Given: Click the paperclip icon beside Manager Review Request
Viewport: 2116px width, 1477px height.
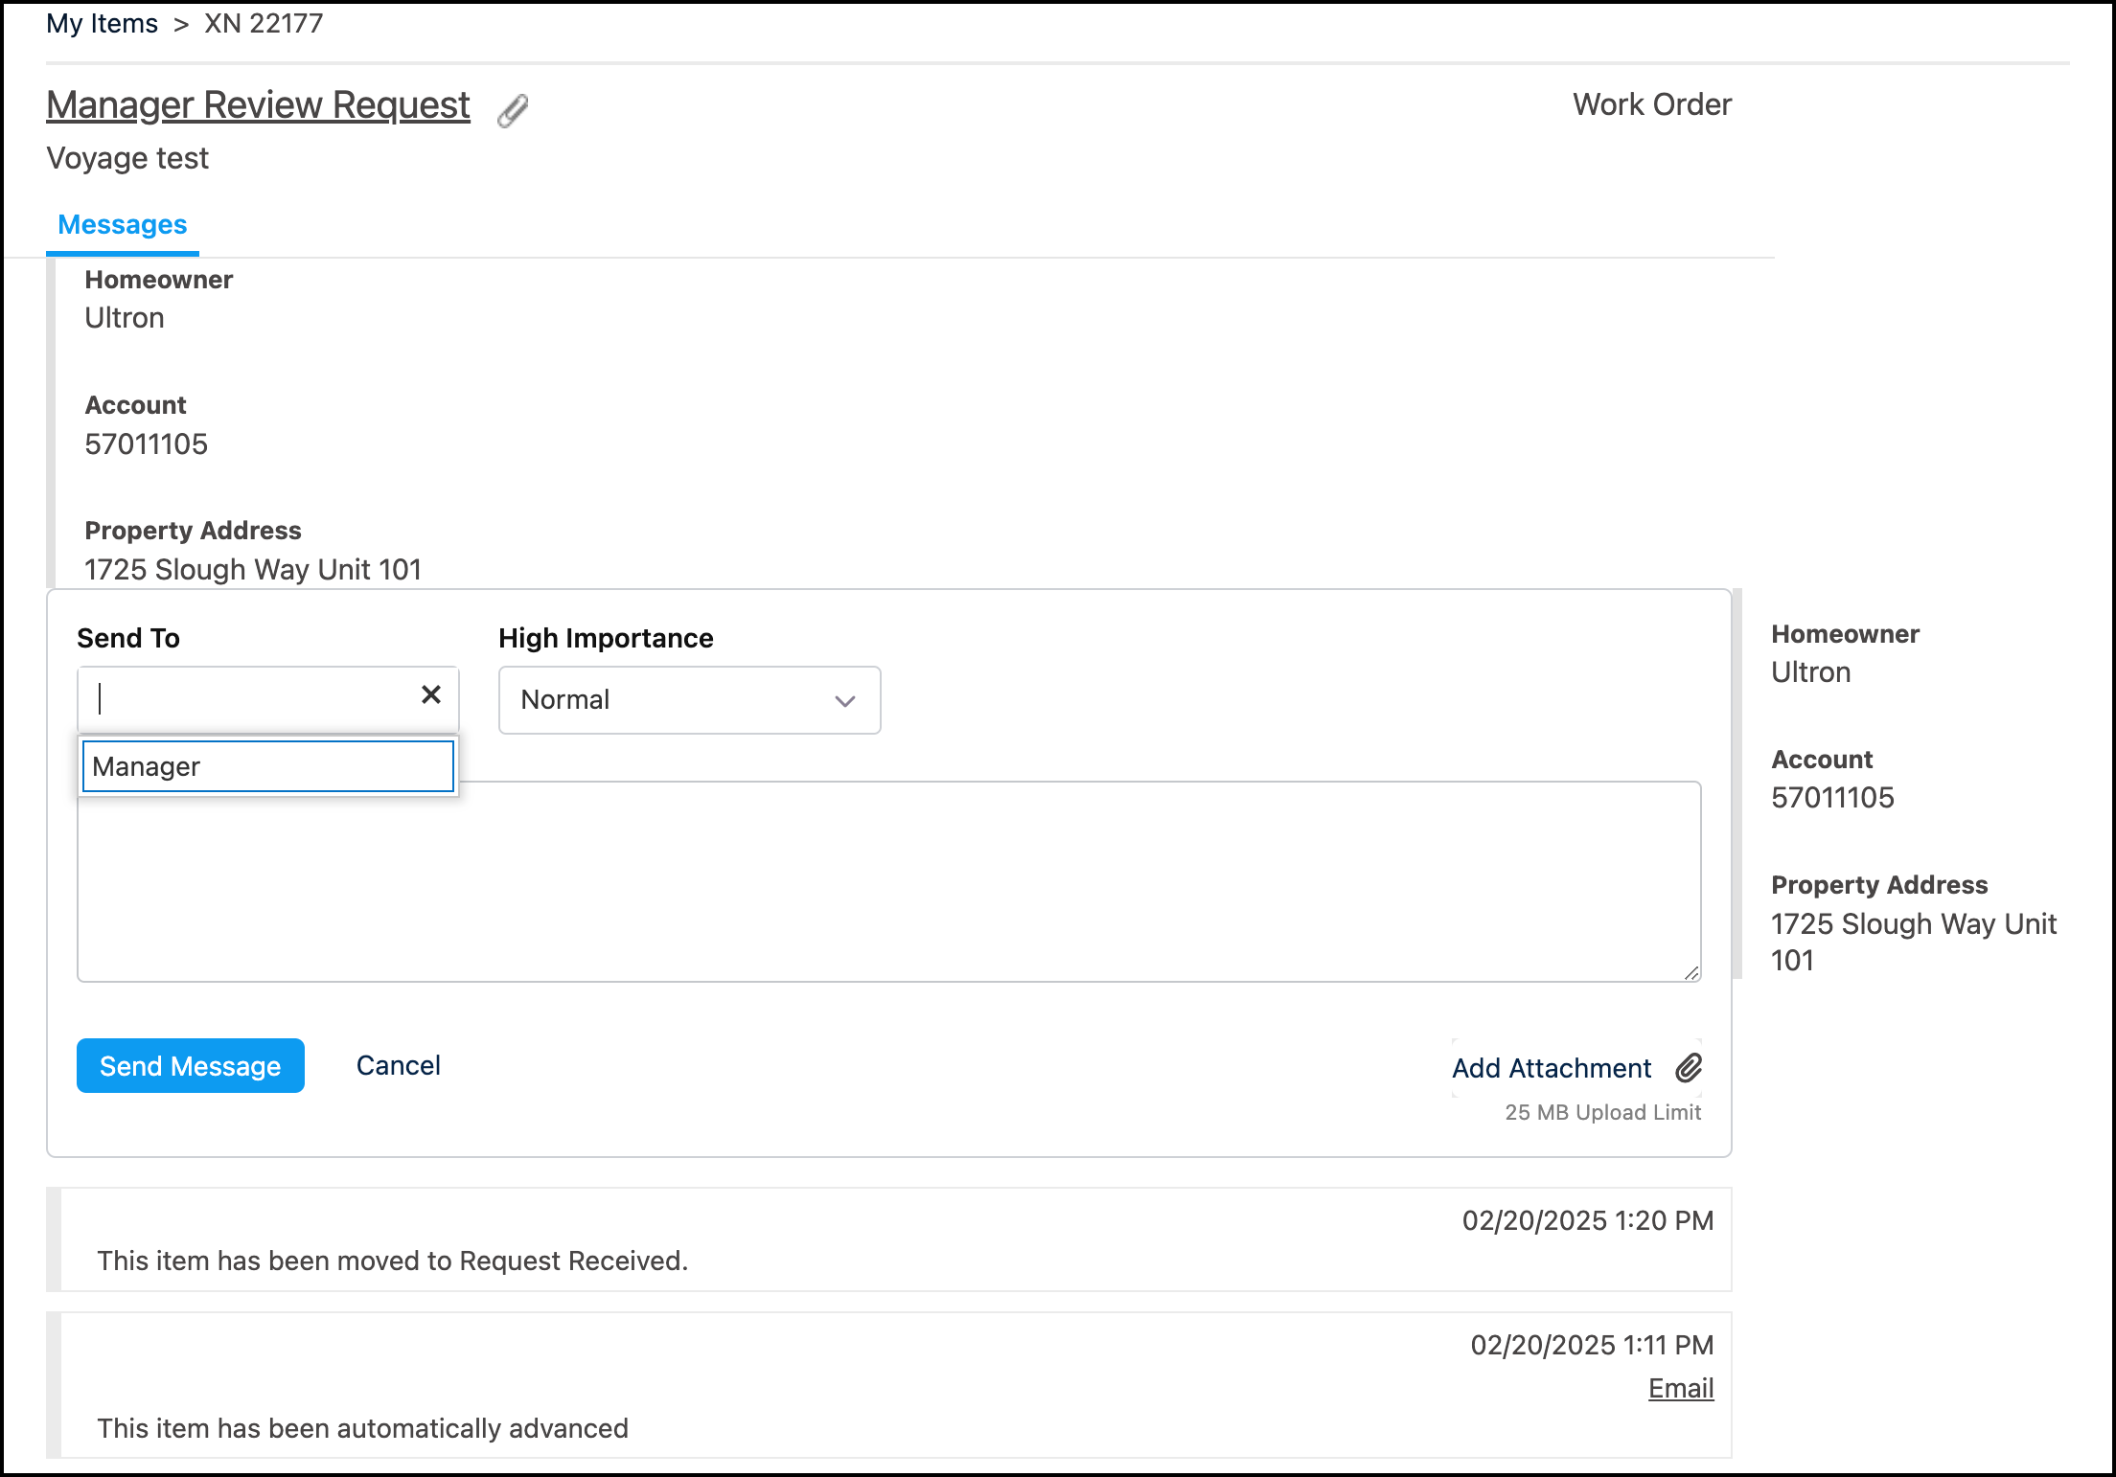Looking at the screenshot, I should pyautogui.click(x=513, y=109).
